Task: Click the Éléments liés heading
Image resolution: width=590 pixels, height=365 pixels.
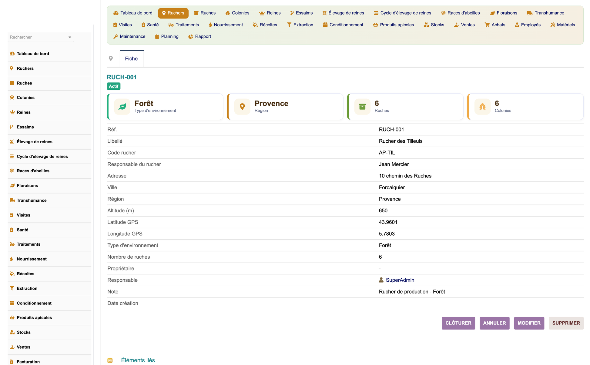Action: click(138, 360)
